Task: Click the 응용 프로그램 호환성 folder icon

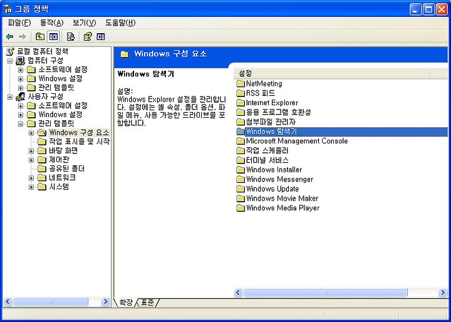Action: pyautogui.click(x=241, y=112)
